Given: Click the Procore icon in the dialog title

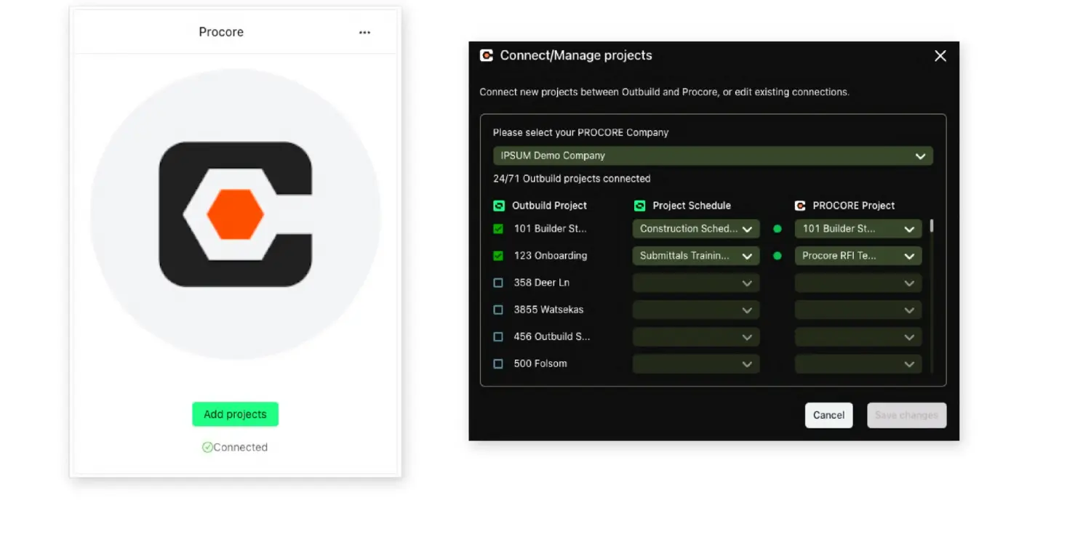Looking at the screenshot, I should pos(486,54).
